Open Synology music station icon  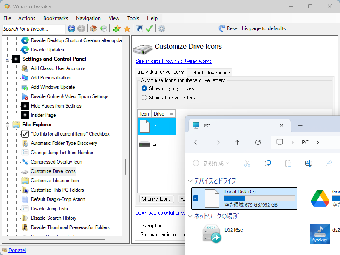(x=320, y=234)
